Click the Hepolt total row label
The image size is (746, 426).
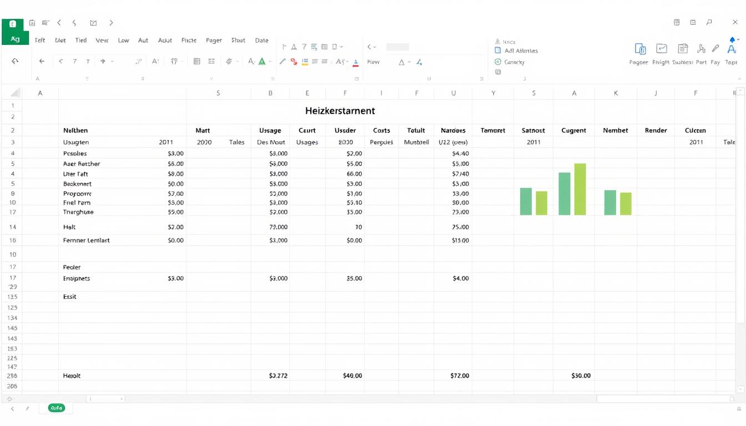tap(72, 376)
